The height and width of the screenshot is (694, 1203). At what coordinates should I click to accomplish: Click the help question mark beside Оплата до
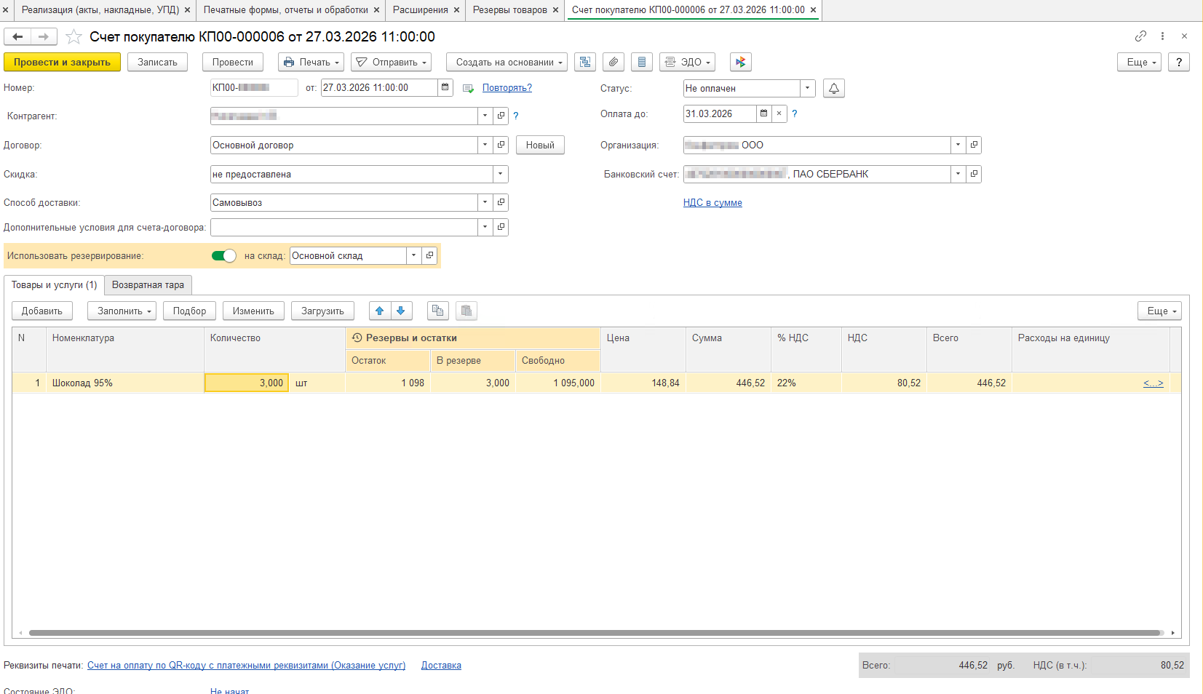(795, 113)
